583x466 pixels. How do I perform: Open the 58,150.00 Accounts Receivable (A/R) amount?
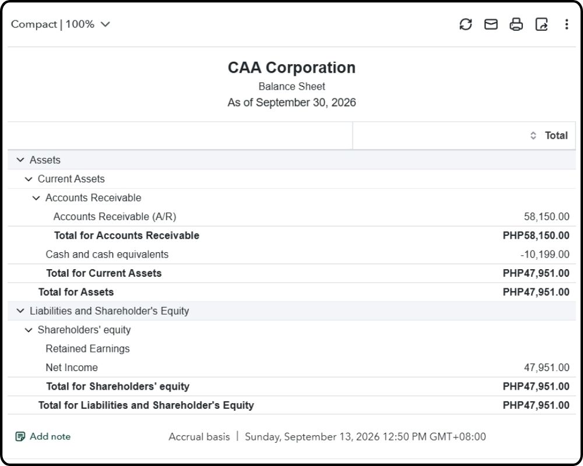547,217
